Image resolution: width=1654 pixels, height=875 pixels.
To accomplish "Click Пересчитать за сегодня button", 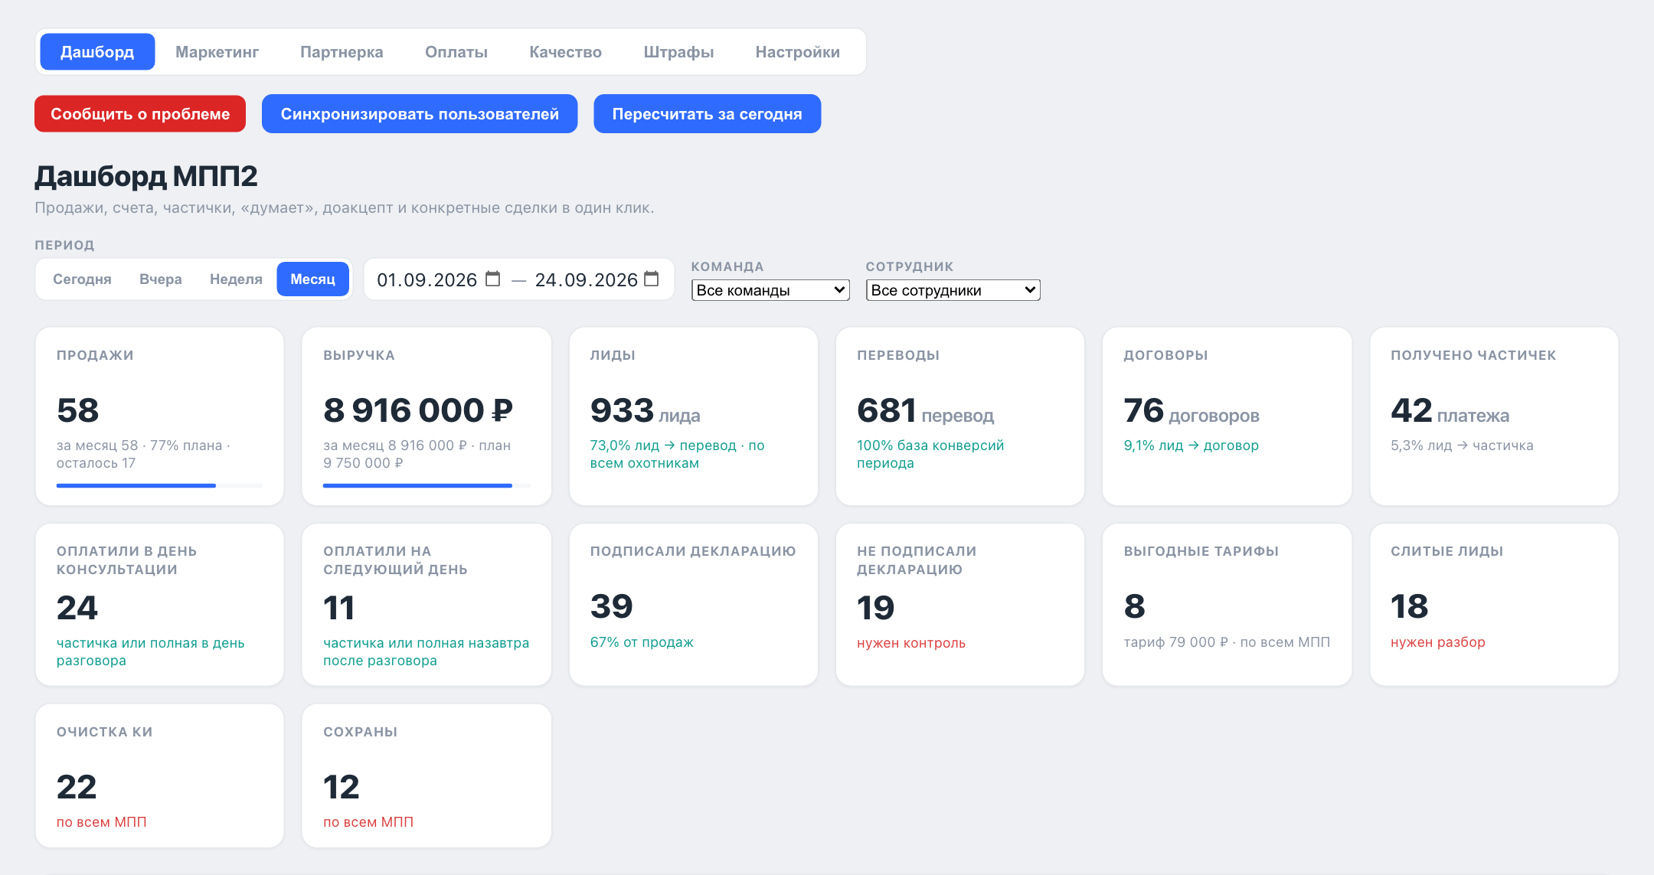I will tap(707, 114).
